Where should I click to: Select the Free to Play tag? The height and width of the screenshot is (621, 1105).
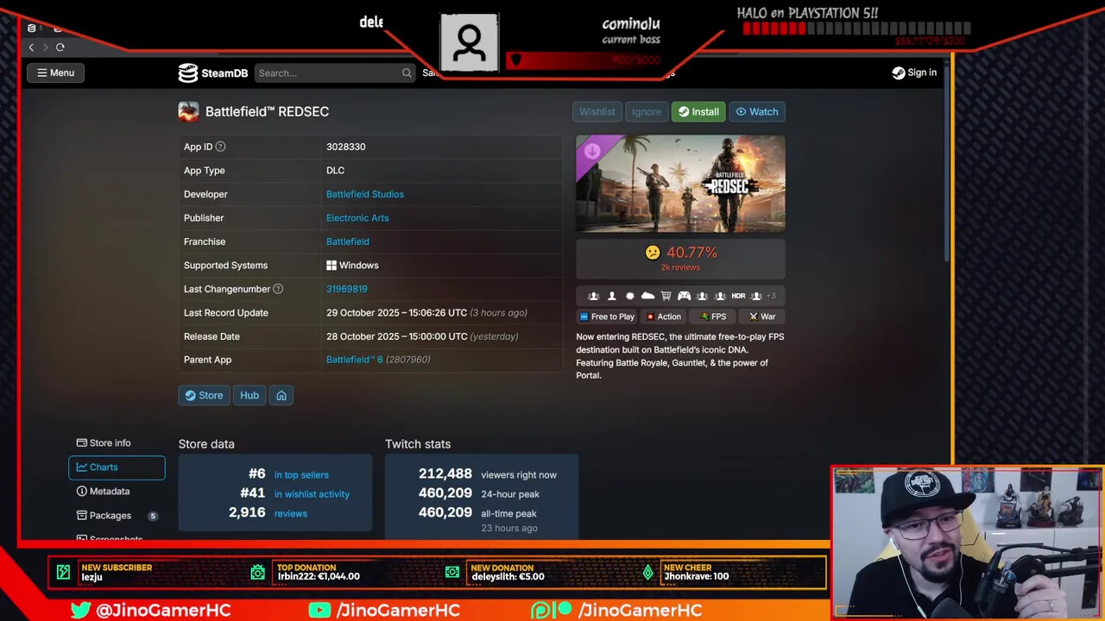tap(607, 317)
